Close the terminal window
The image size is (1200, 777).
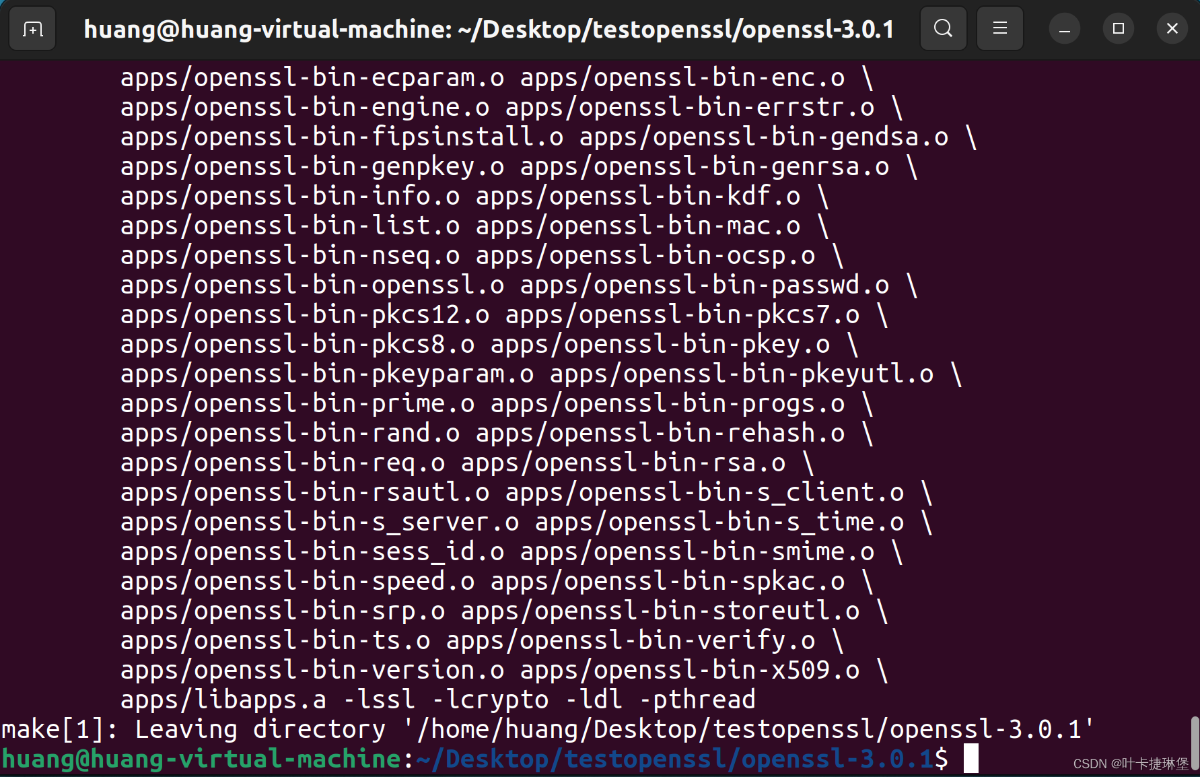[1172, 29]
